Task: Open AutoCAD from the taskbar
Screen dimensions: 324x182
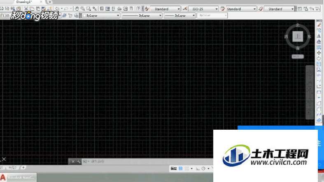Action: [x=18, y=177]
